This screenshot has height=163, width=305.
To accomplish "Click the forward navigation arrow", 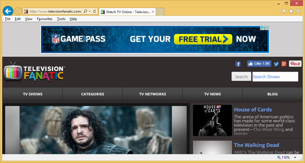I will pyautogui.click(x=18, y=11).
